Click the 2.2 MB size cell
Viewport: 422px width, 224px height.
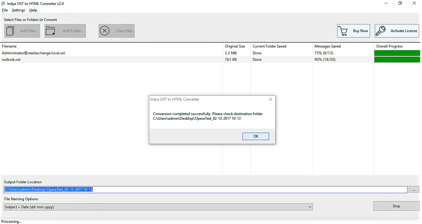click(x=230, y=53)
